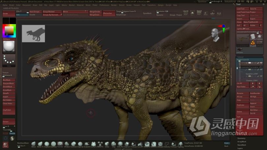This screenshot has height=150, width=267.
Task: Select the Orb_Finish brush
Action: coord(120,144)
